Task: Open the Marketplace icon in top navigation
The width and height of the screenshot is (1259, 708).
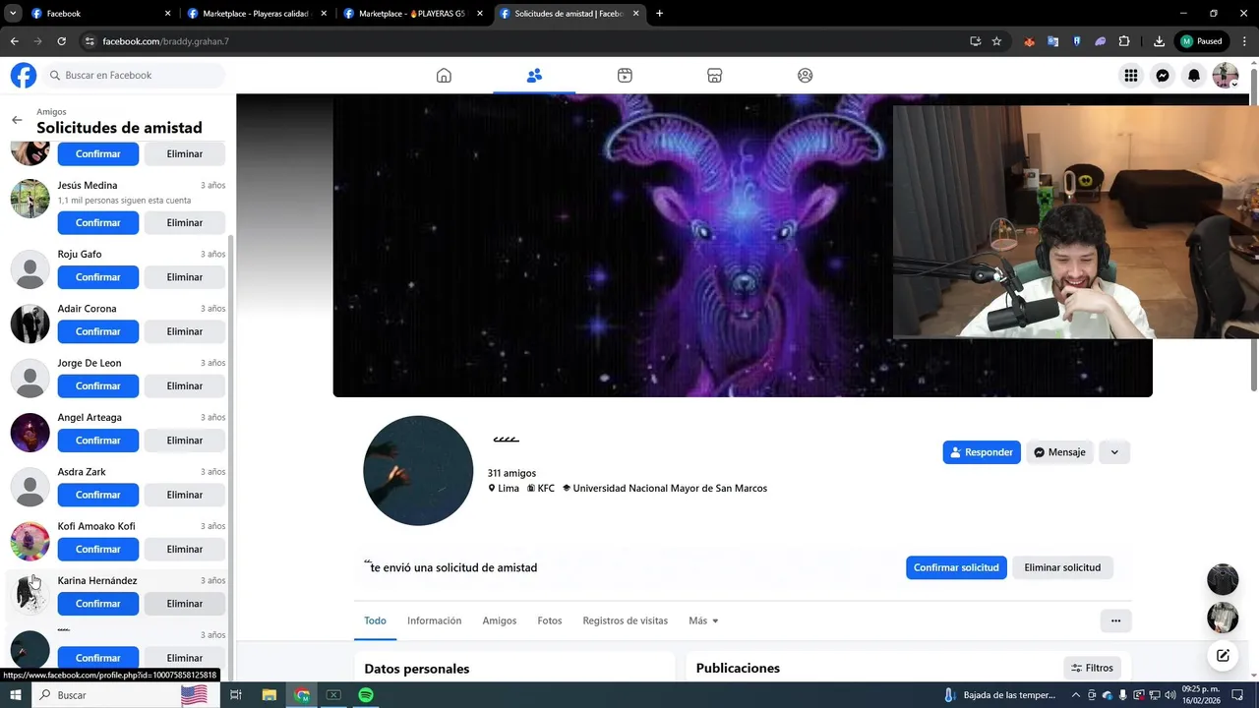Action: [715, 76]
